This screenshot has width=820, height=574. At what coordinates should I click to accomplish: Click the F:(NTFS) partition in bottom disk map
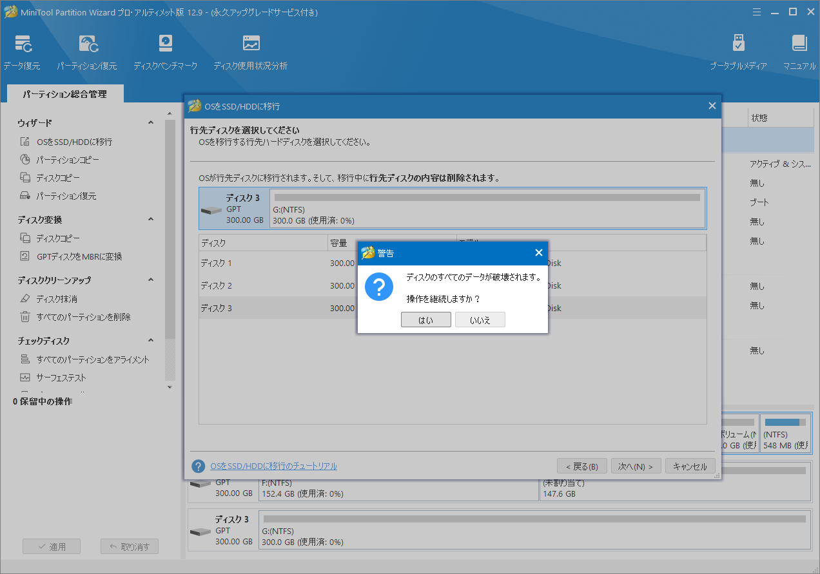click(x=398, y=482)
